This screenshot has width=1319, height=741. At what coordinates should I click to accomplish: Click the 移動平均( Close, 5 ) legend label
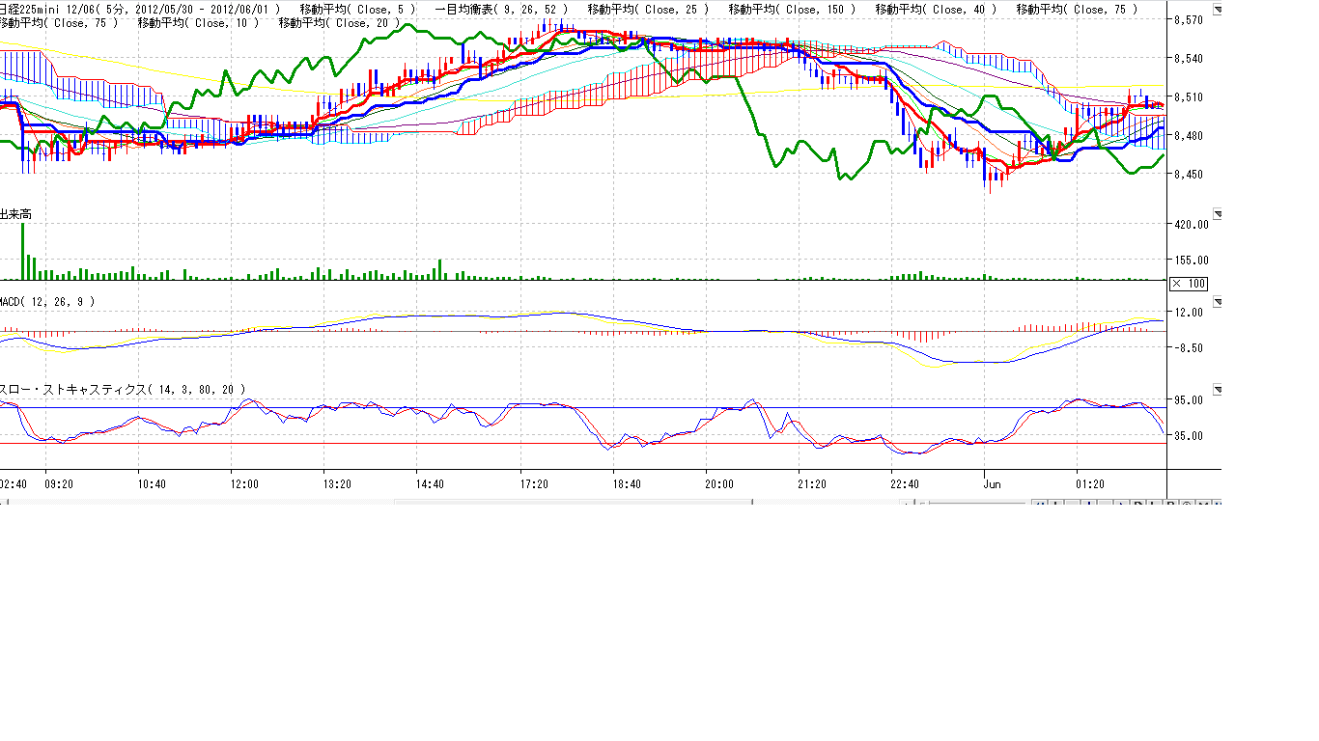point(357,10)
